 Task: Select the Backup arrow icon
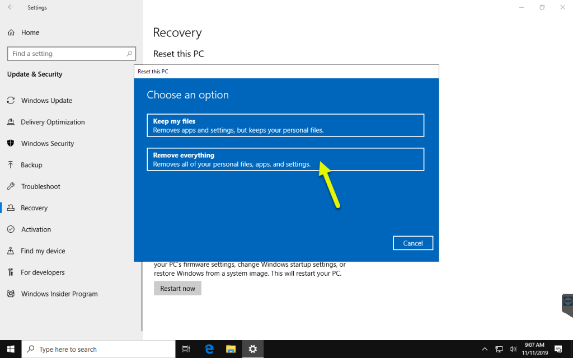point(11,165)
